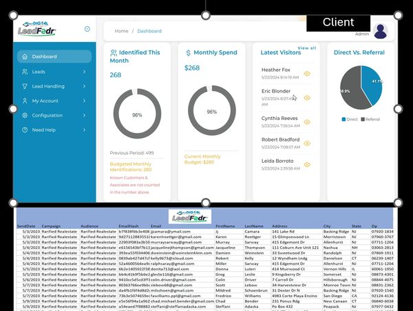The width and height of the screenshot is (413, 311).
Task: Click the My Account person icon
Action: point(25,101)
